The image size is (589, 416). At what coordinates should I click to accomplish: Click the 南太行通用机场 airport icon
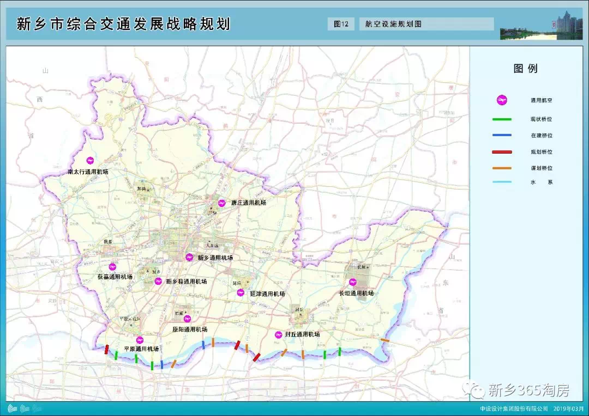click(90, 161)
